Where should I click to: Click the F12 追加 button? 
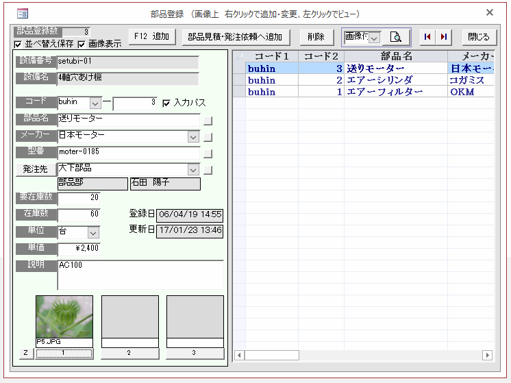(x=152, y=36)
